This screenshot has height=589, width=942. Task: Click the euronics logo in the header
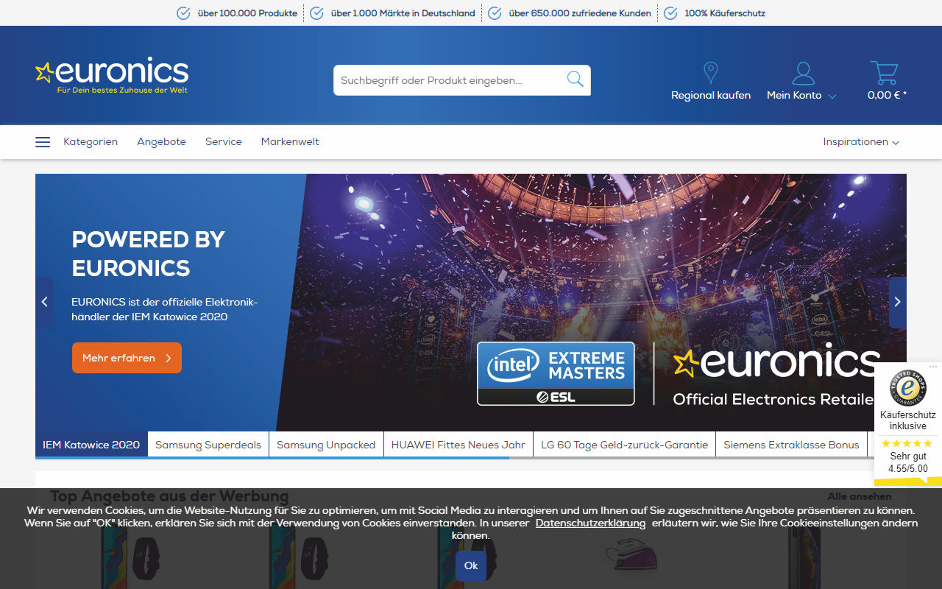(112, 75)
